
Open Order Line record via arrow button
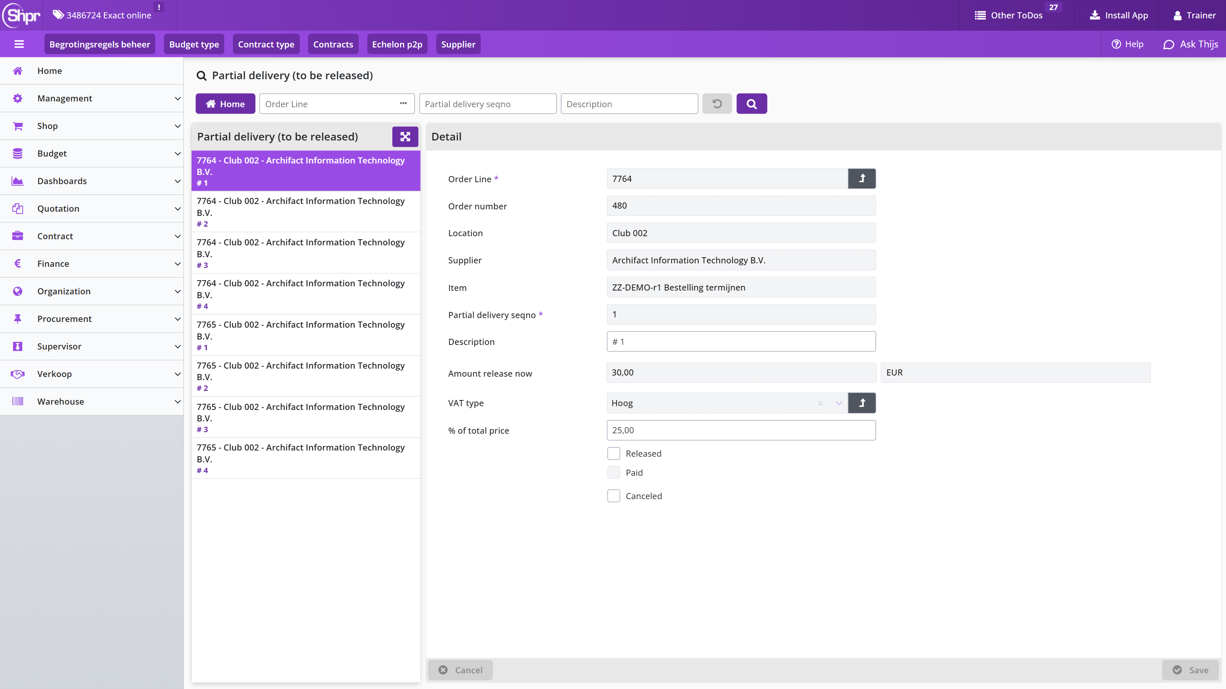point(861,179)
